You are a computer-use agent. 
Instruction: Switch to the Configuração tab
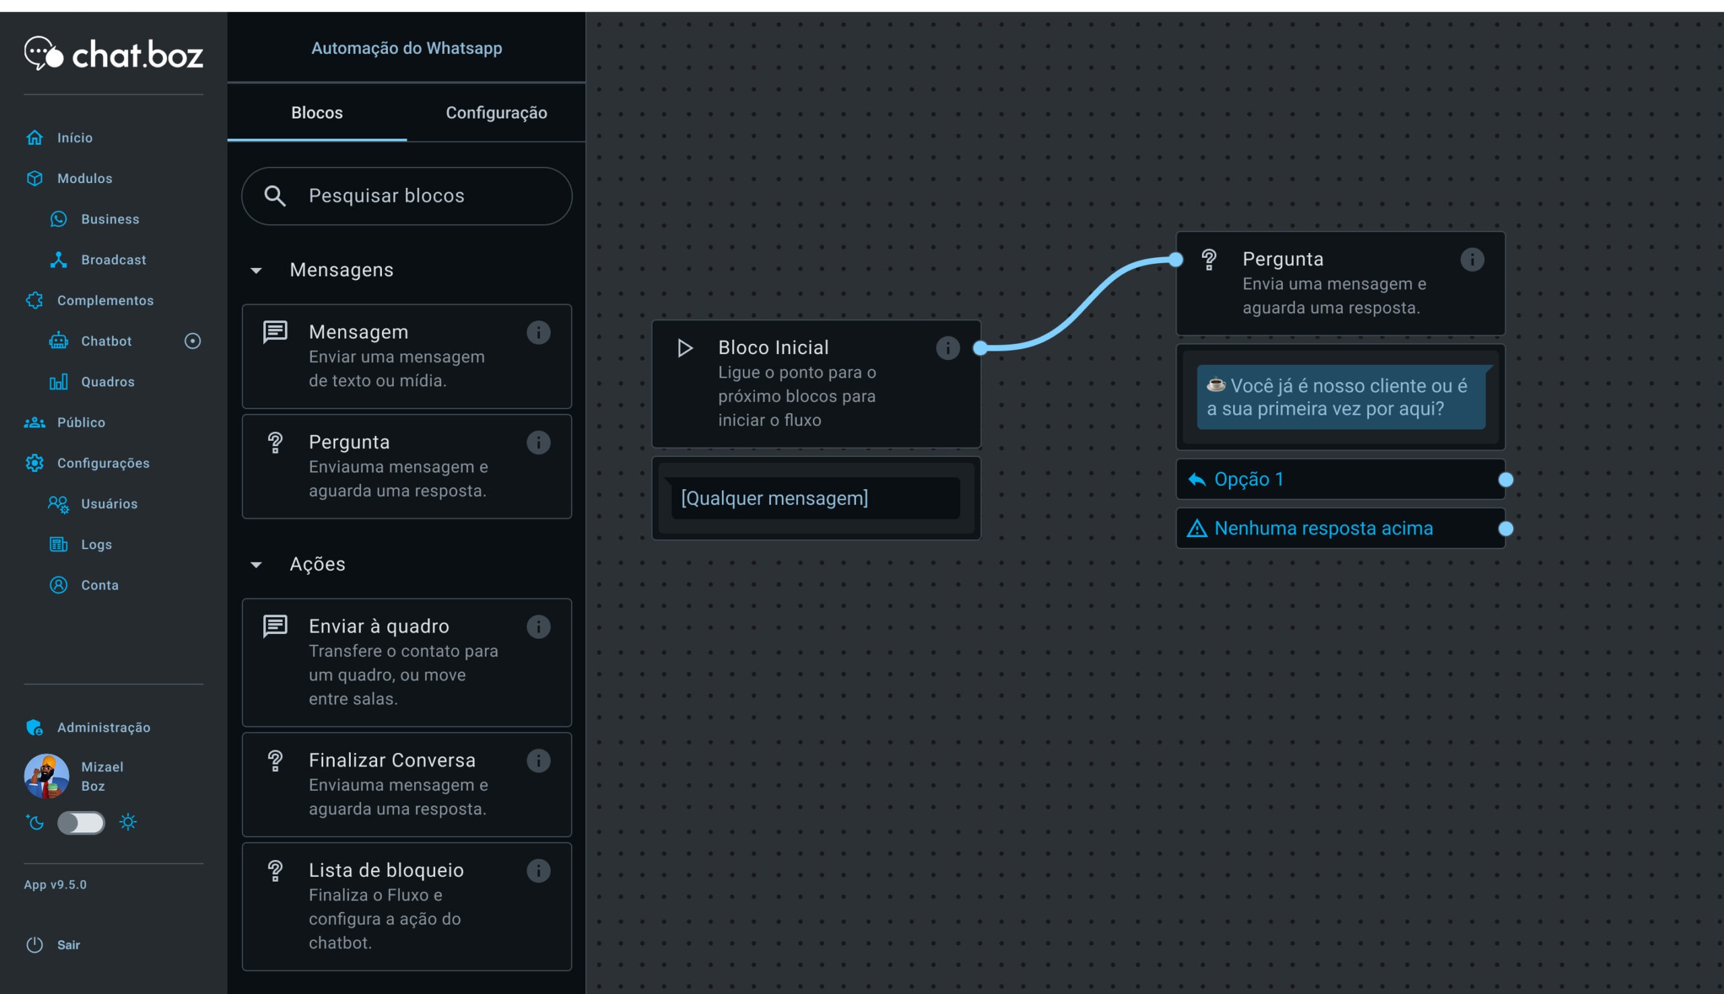pyautogui.click(x=496, y=112)
